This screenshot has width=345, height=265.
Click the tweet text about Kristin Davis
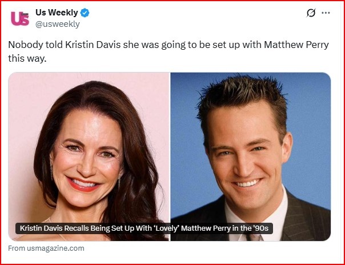pos(169,51)
